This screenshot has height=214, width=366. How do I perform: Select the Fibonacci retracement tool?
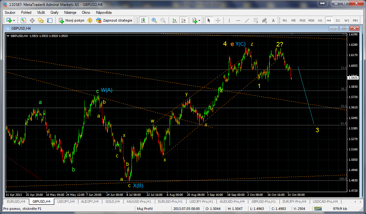256,20
